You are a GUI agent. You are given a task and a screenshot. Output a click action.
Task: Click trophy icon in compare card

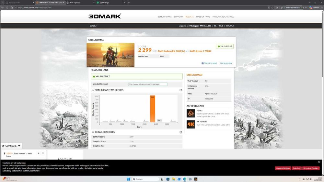pos(5,154)
